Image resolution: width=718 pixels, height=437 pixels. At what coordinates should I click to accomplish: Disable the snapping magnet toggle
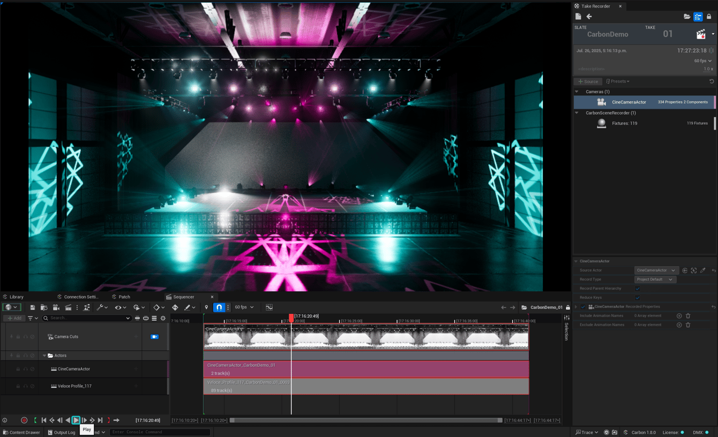(219, 307)
